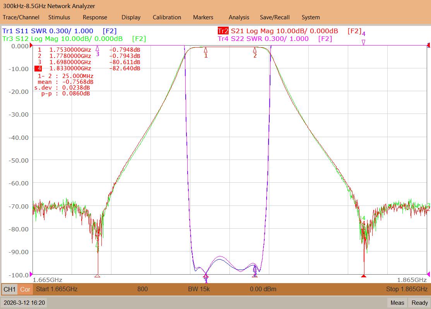
Task: Click the mean -0.7568dB statistic
Action: click(65, 82)
